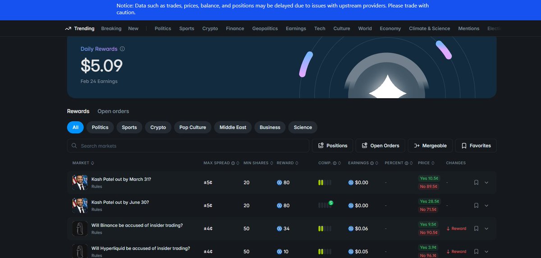Switch to the Open orders tab
The image size is (541, 258).
tap(113, 111)
